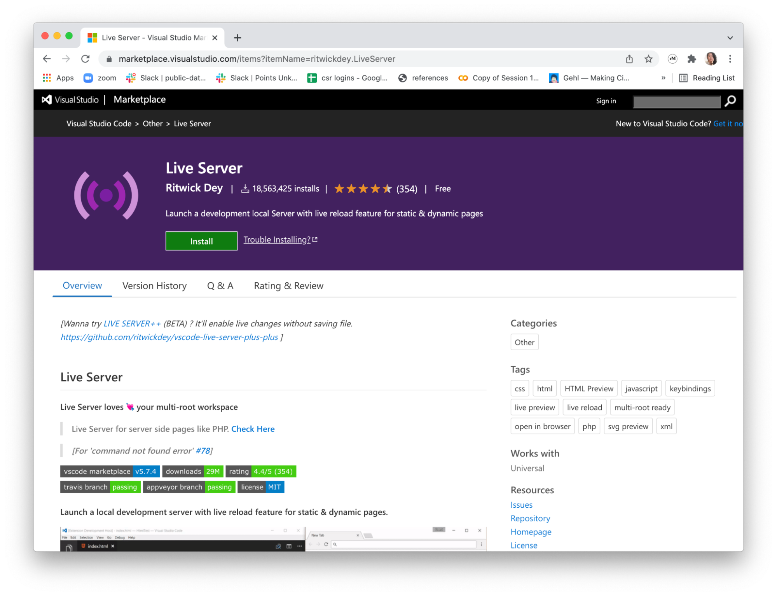The width and height of the screenshot is (777, 596).
Task: Open Gehl Making Ci bookmark
Action: [x=589, y=78]
